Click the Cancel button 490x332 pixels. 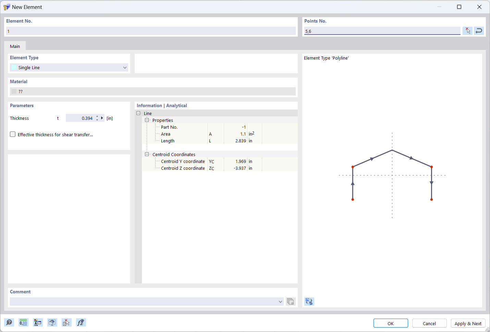(x=429, y=323)
